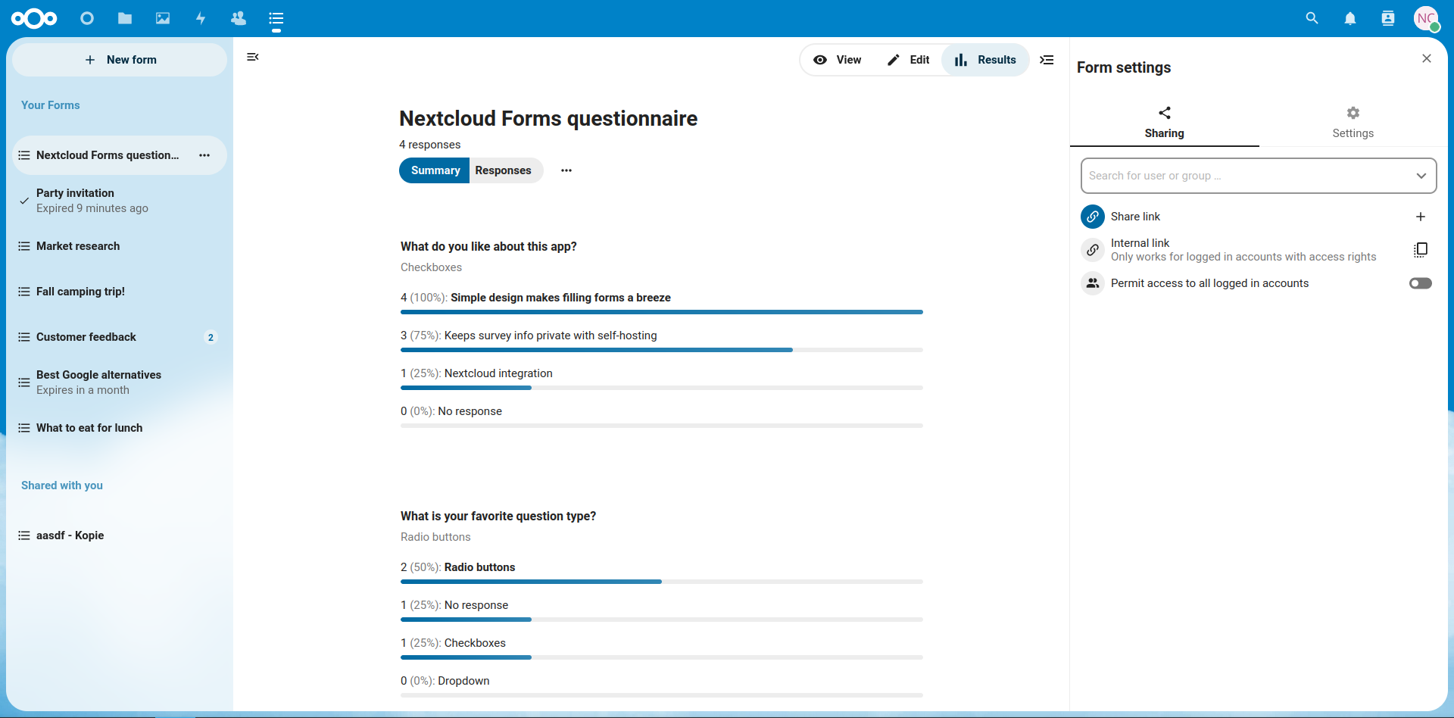Click the Internal link chain icon
Image resolution: width=1454 pixels, height=718 pixels.
pos(1093,250)
